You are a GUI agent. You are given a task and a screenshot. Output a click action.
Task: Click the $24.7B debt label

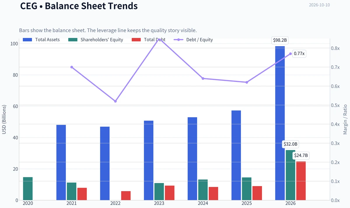[301, 155]
